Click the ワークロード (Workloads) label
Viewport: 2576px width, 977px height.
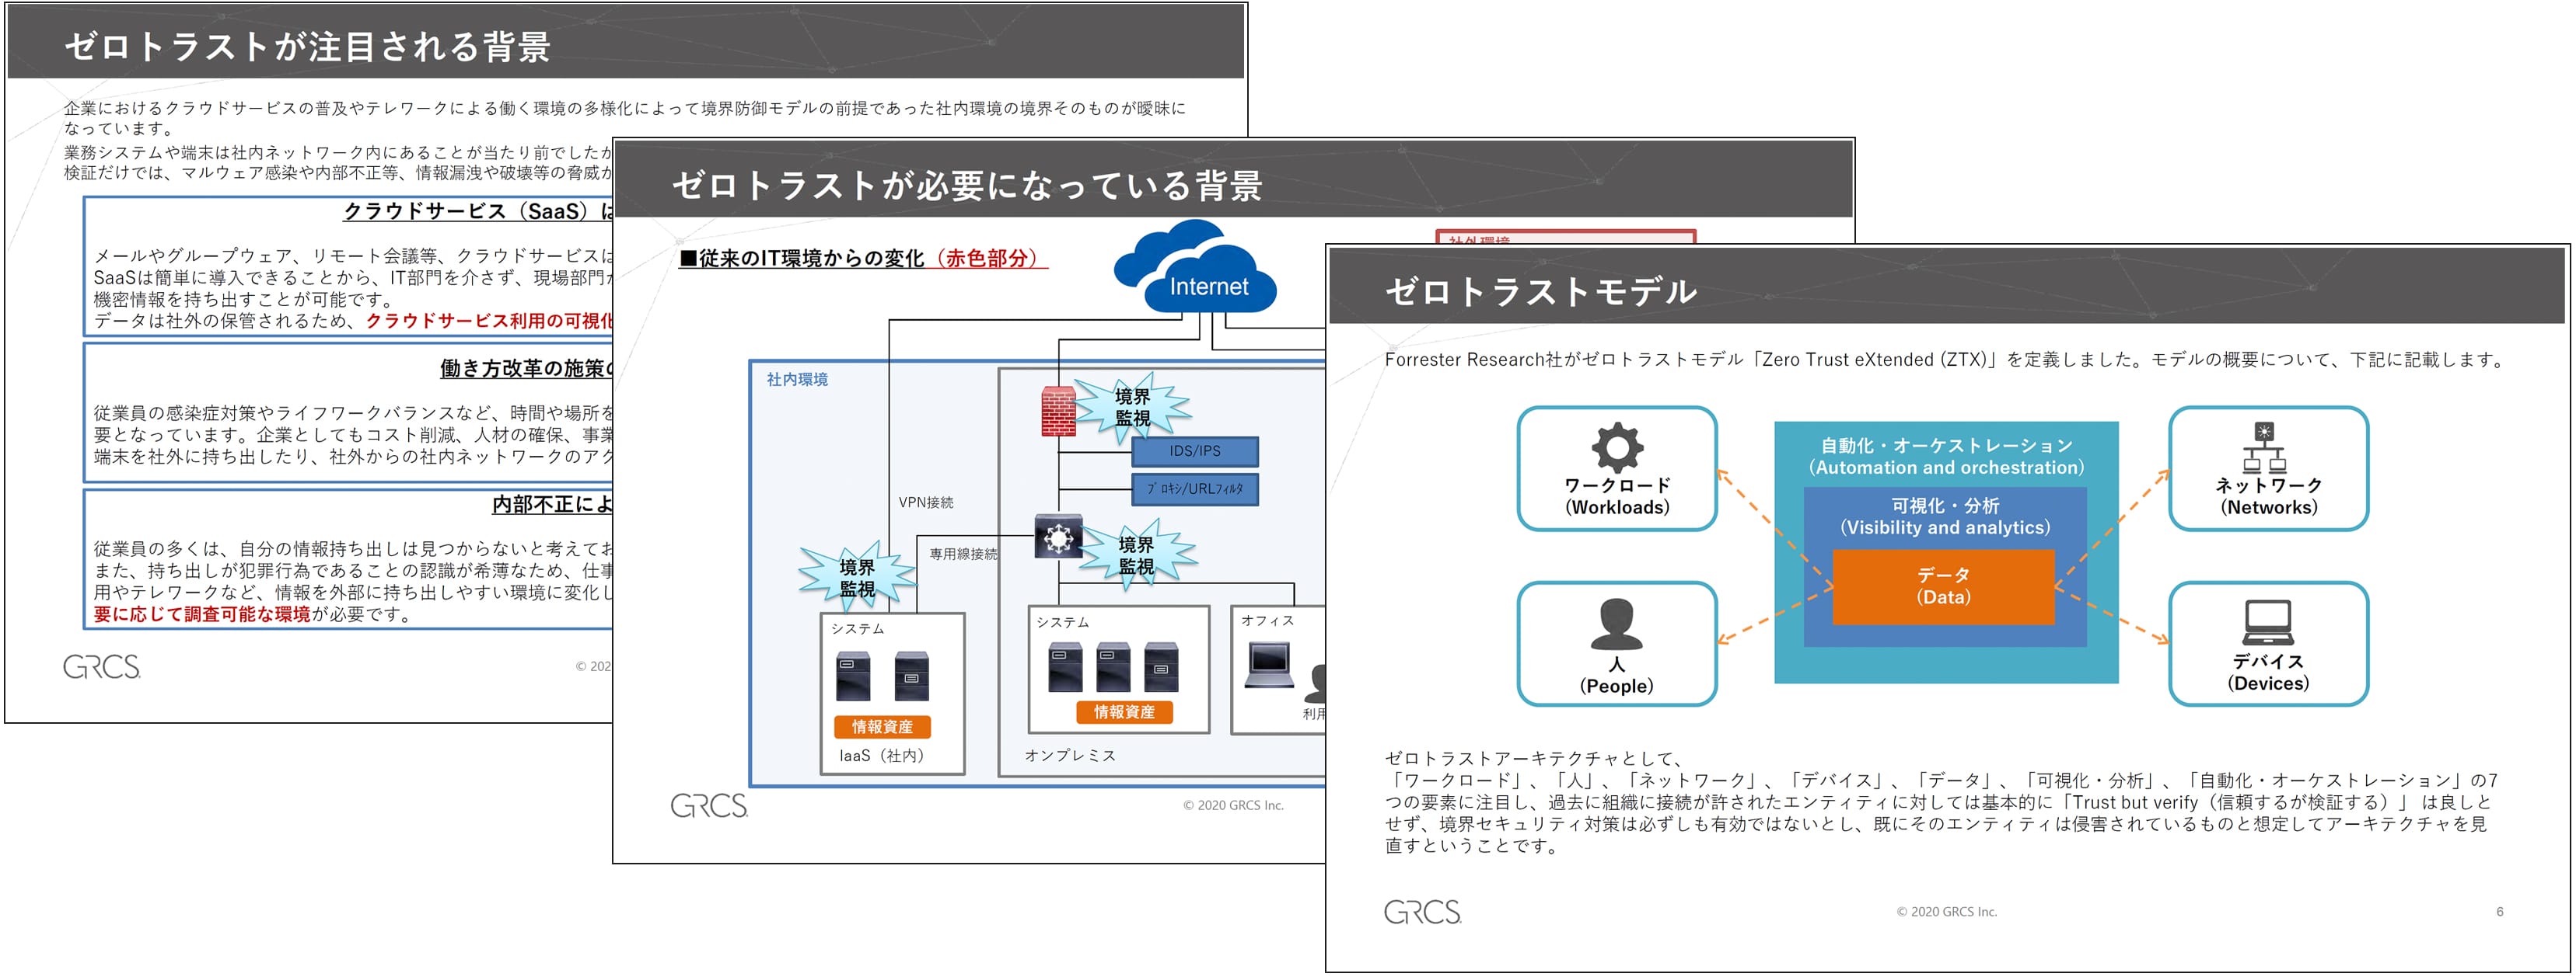pos(1617,495)
